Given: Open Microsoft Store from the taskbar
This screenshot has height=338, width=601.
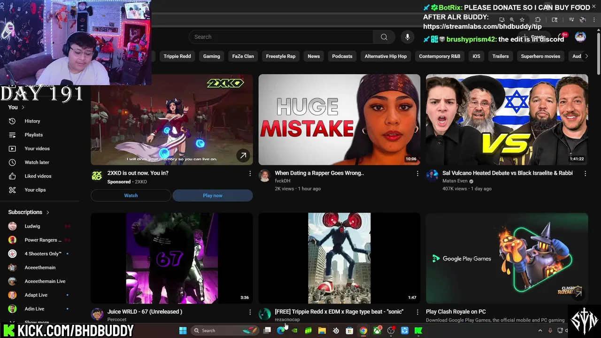Looking at the screenshot, I should (x=349, y=330).
